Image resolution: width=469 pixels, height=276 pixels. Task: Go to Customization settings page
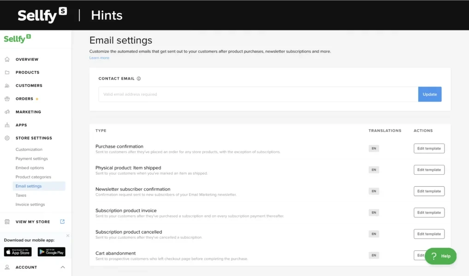[29, 149]
